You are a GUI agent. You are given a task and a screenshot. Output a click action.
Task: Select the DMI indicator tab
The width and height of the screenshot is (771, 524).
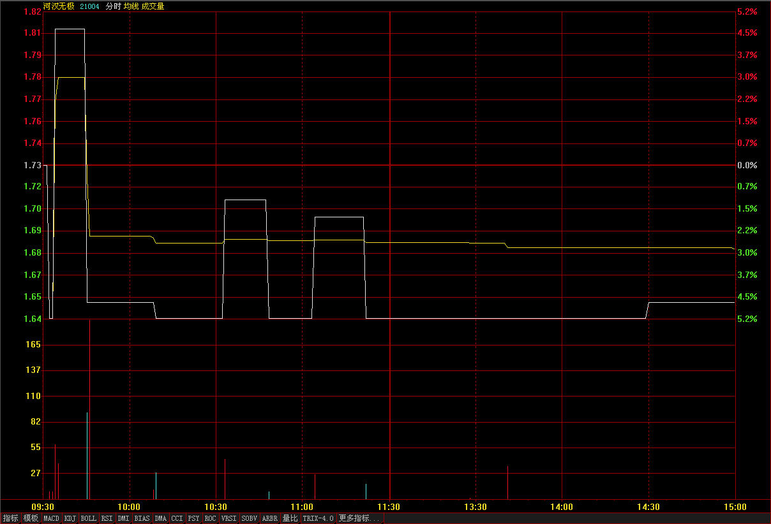123,518
